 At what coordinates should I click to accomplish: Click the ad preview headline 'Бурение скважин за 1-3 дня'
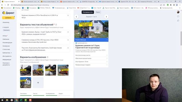click(x=88, y=46)
